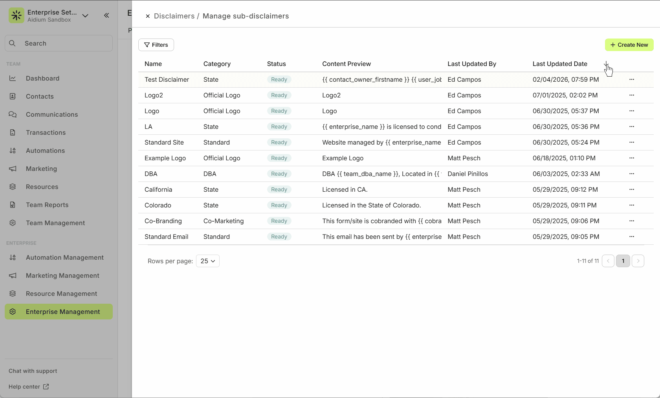Click the Team Management gear icon
This screenshot has width=660, height=398.
13,223
